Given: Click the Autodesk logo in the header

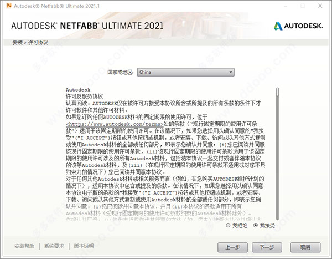Looking at the screenshot, I should coord(298,26).
